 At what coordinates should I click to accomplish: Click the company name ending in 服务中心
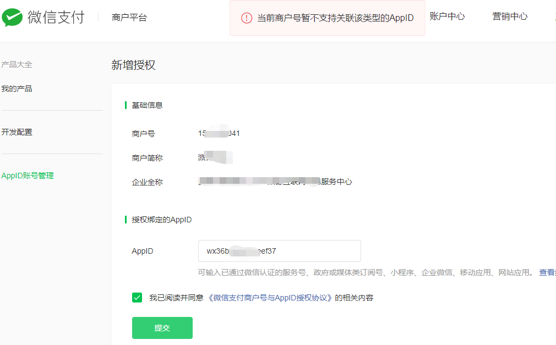[x=275, y=182]
